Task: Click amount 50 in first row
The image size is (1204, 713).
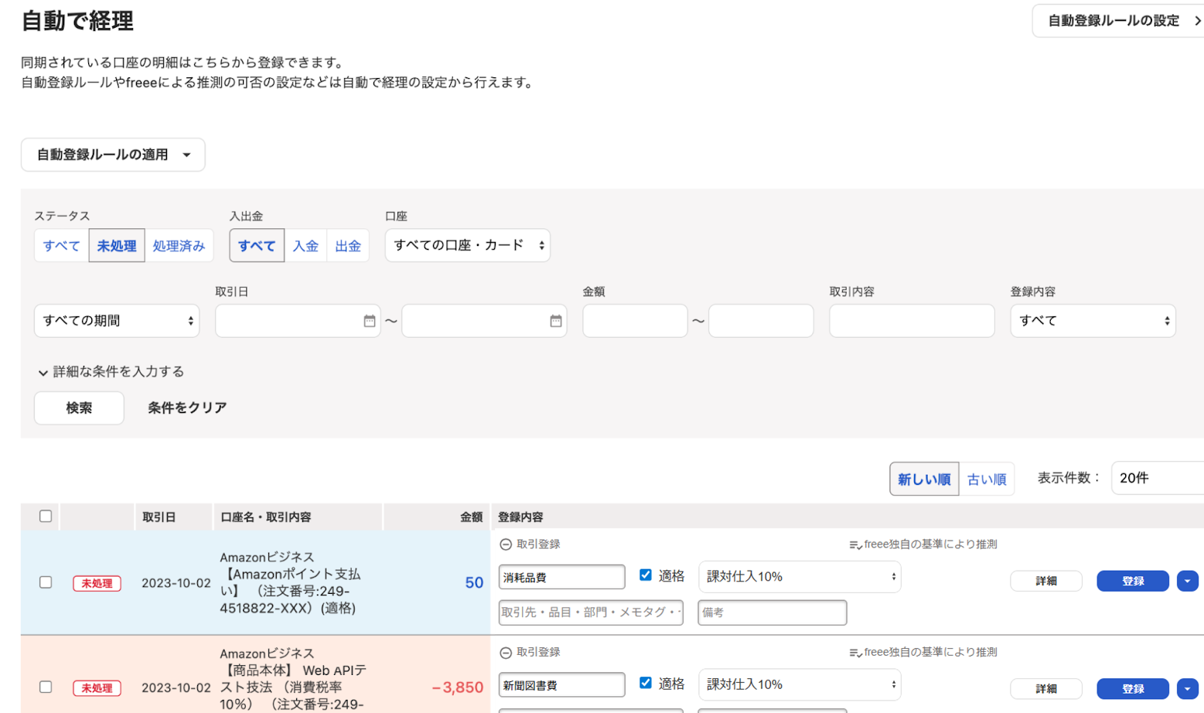Action: click(474, 582)
